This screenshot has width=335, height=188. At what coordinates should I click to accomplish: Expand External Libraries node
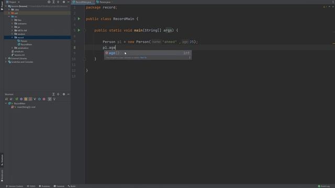(6, 58)
